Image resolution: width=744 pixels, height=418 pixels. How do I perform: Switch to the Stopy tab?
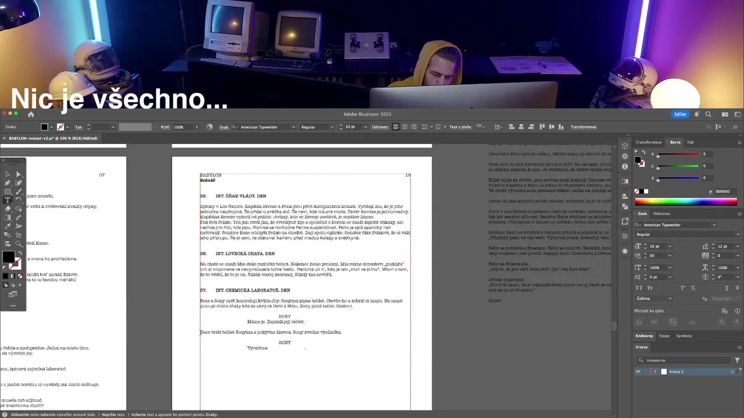tap(664, 336)
